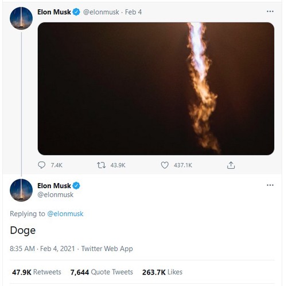View the 263.7K Likes list
This screenshot has height=286, width=284.
(x=162, y=272)
